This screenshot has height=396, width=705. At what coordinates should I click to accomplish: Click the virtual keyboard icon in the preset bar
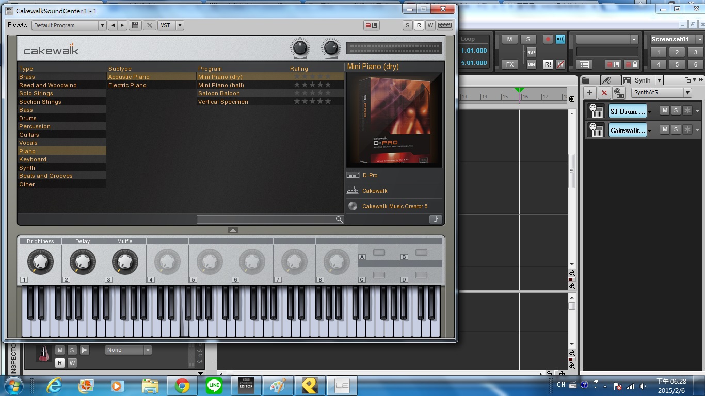pyautogui.click(x=445, y=25)
